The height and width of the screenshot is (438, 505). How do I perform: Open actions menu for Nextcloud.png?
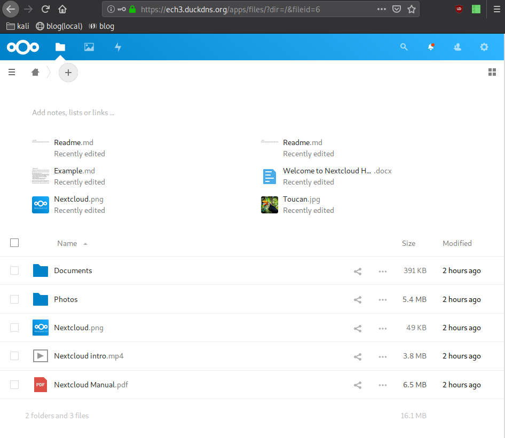[x=383, y=328]
